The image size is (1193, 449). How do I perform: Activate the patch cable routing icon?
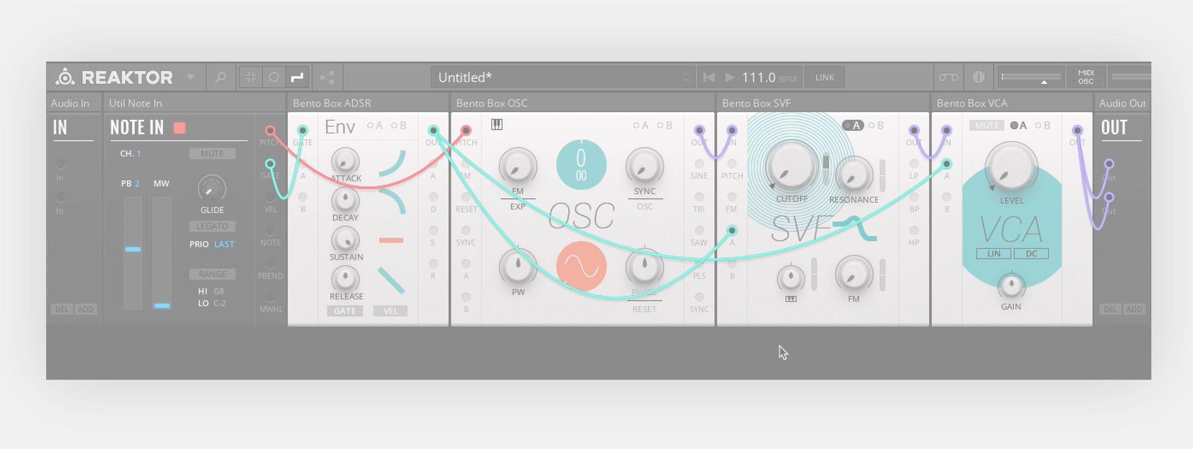pyautogui.click(x=297, y=77)
